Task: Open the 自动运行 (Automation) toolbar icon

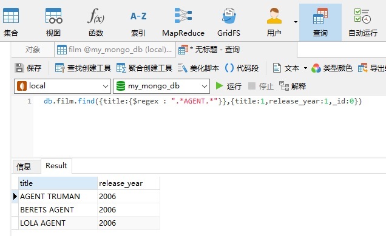Action: pyautogui.click(x=363, y=22)
